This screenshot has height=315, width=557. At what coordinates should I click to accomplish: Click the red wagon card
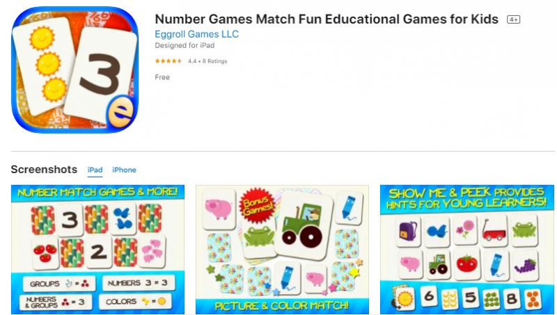[x=494, y=231]
